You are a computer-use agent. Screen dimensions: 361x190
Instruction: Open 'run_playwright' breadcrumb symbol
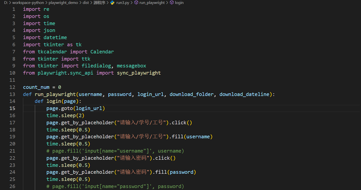pos(152,3)
